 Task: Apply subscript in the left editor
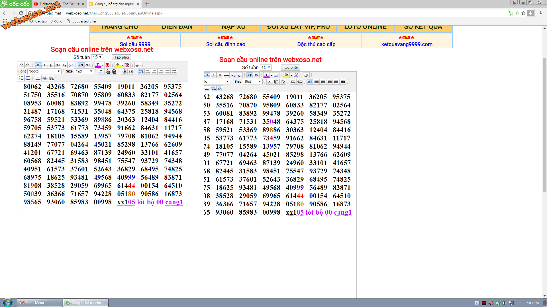point(64,65)
